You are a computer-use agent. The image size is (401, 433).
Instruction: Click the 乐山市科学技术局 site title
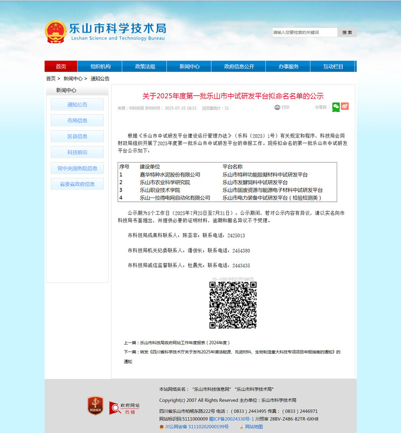[118, 28]
